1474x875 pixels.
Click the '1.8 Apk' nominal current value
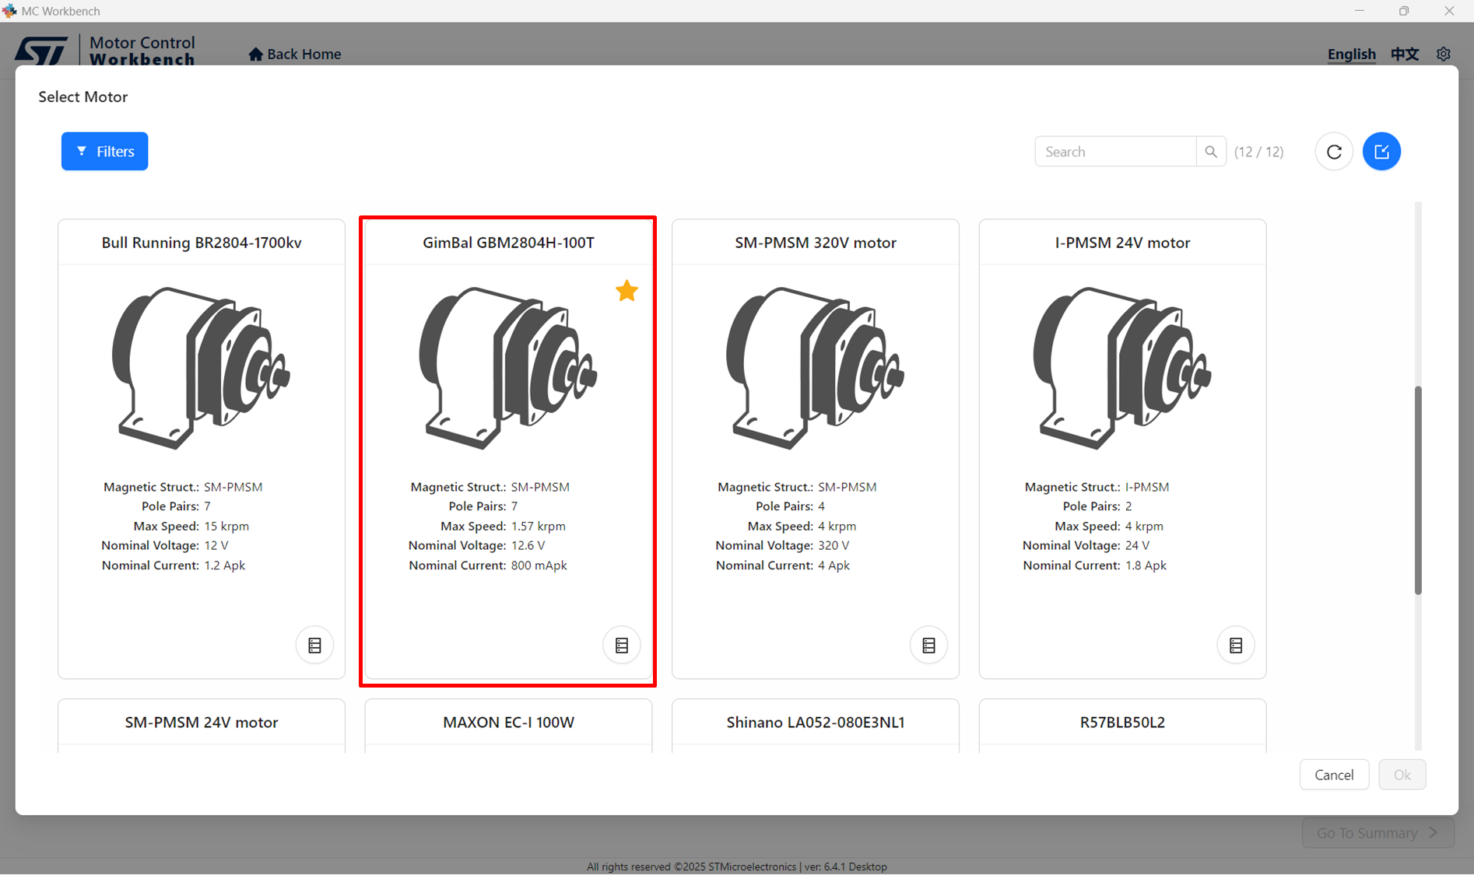pyautogui.click(x=1146, y=565)
